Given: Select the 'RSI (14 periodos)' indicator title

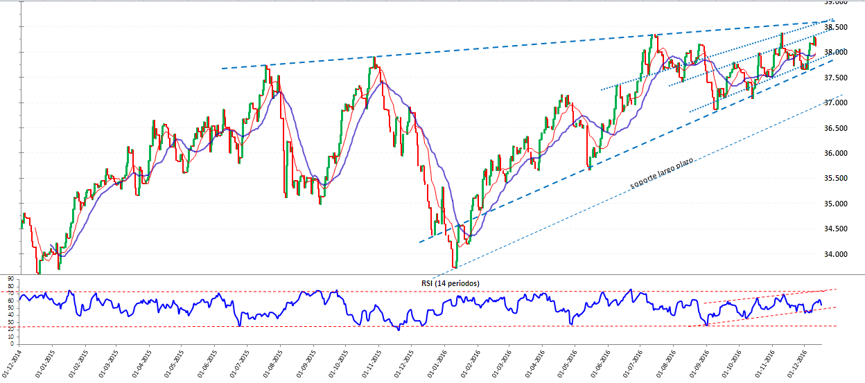Looking at the screenshot, I should [451, 283].
